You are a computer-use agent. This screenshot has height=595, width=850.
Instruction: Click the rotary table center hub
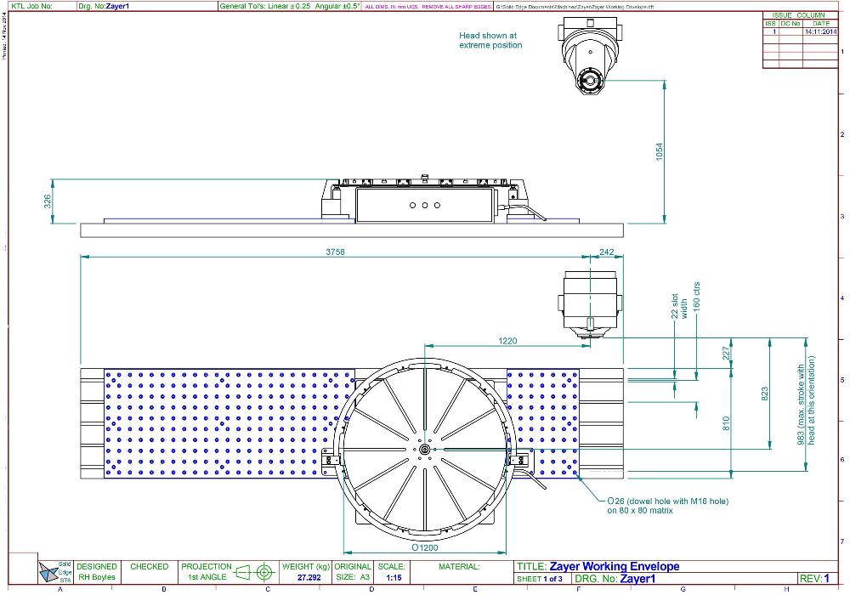tap(424, 450)
